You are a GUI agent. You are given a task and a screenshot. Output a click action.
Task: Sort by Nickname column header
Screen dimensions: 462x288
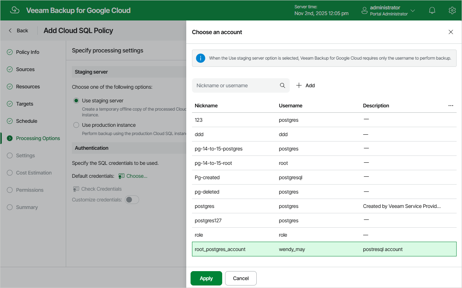pyautogui.click(x=206, y=106)
